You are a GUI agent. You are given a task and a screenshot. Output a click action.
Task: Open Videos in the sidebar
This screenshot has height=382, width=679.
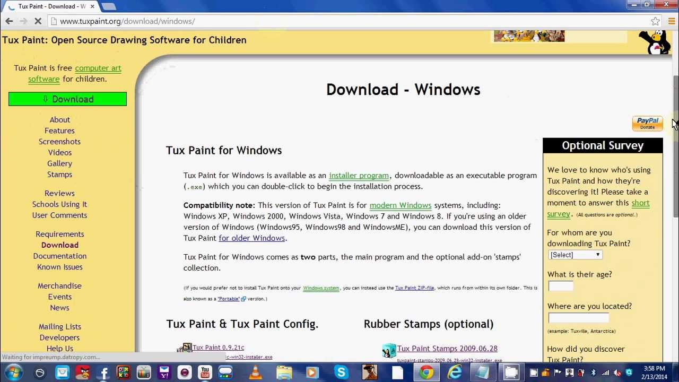[60, 153]
